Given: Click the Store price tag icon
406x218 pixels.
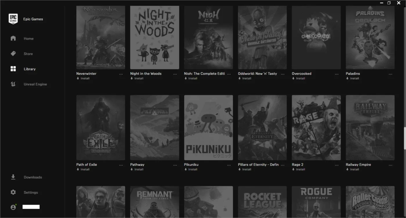Looking at the screenshot, I should [13, 54].
